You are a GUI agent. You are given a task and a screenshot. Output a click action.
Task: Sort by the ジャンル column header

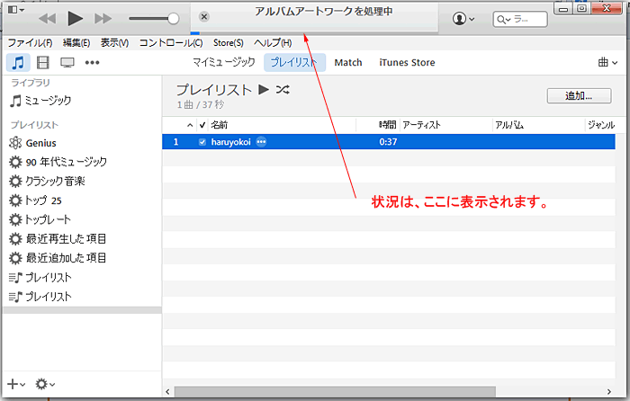[601, 125]
